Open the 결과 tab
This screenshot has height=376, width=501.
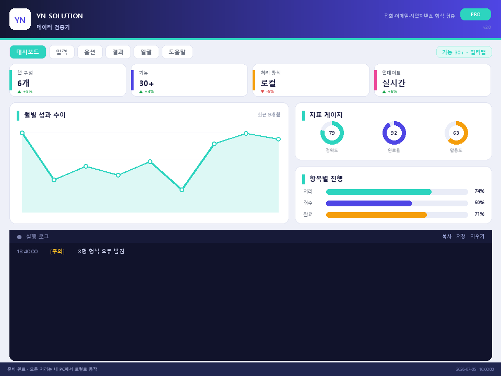click(118, 52)
